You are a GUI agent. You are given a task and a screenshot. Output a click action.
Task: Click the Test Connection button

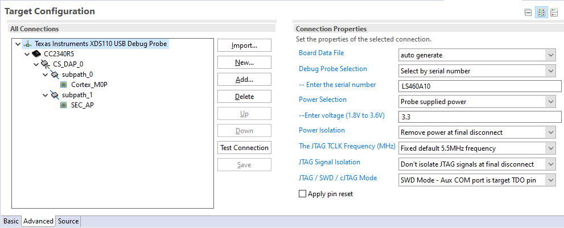coord(244,148)
